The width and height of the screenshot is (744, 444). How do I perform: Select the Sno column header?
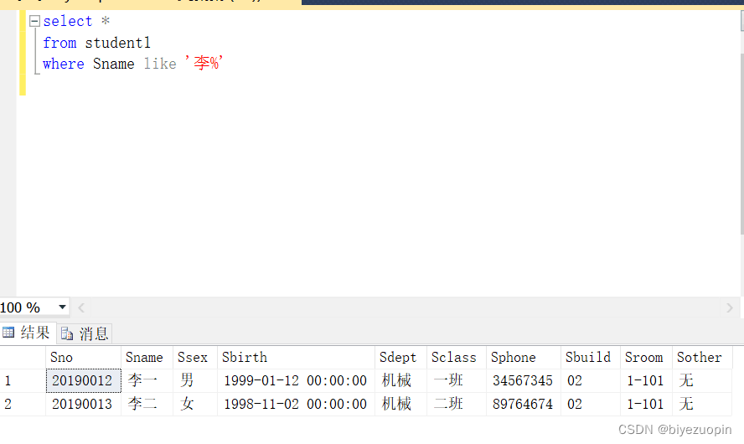click(83, 357)
